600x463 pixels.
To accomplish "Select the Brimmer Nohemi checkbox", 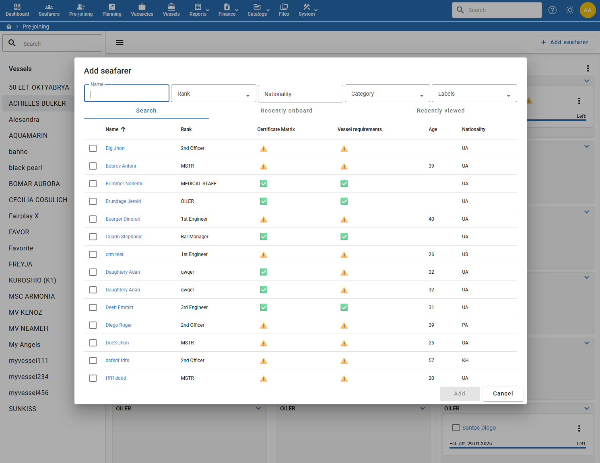I will tap(93, 184).
